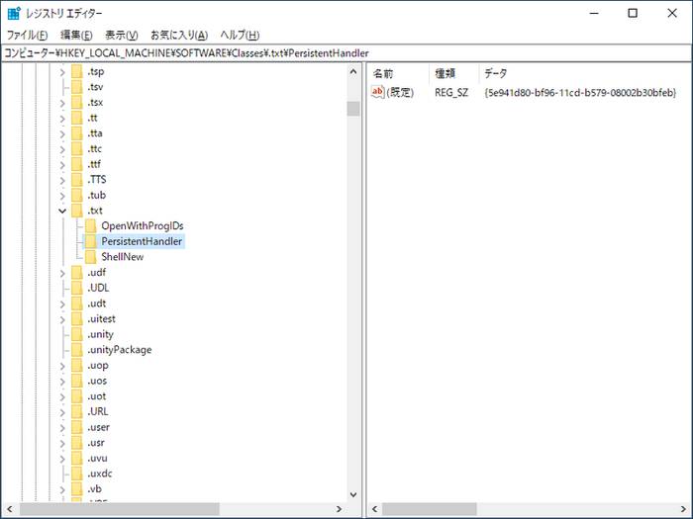Expand the .tsx key
Image resolution: width=693 pixels, height=519 pixels.
click(x=62, y=103)
